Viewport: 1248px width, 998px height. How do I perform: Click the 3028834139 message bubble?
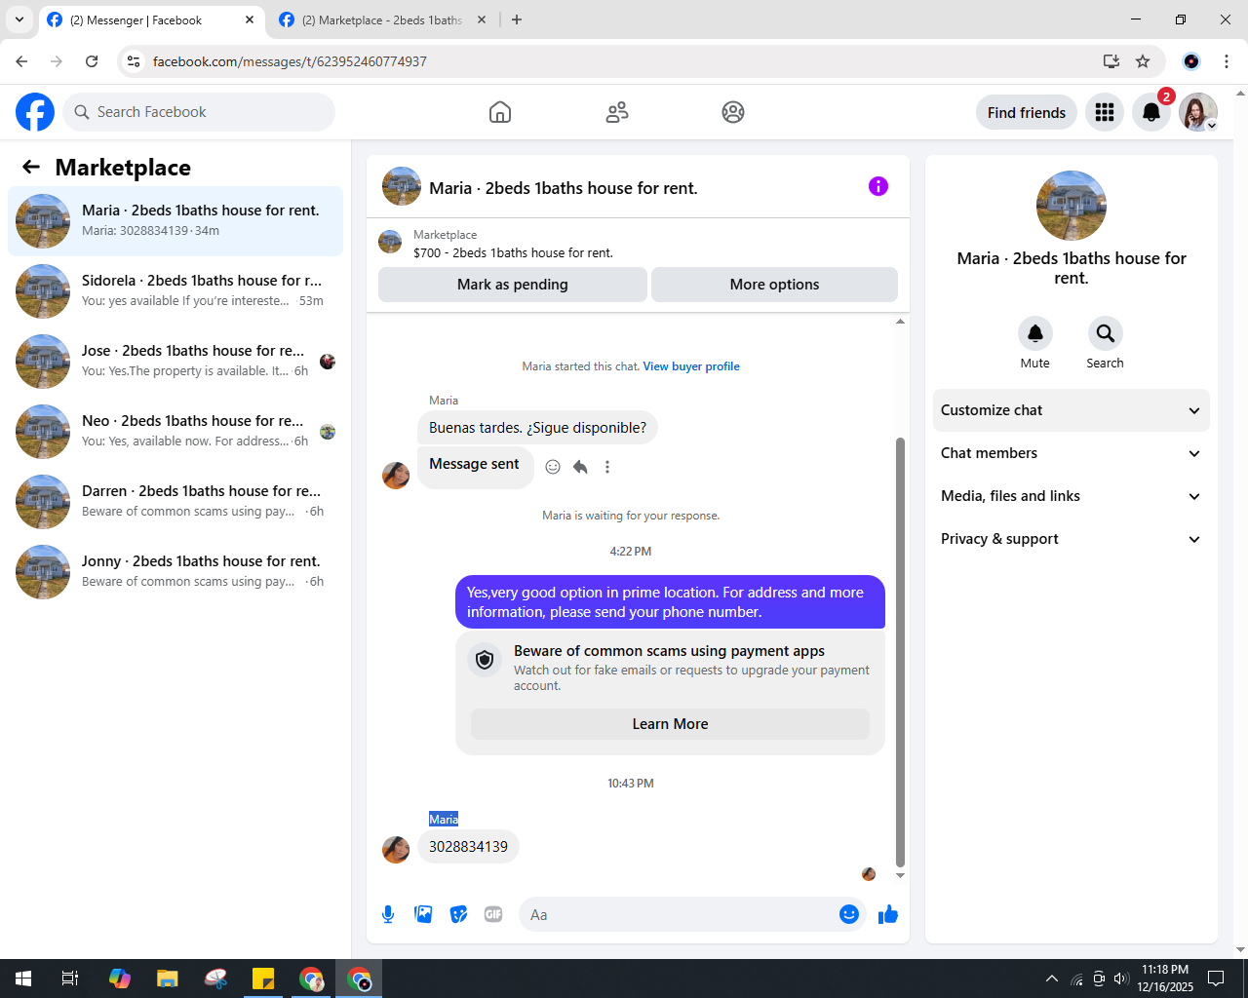pyautogui.click(x=468, y=847)
